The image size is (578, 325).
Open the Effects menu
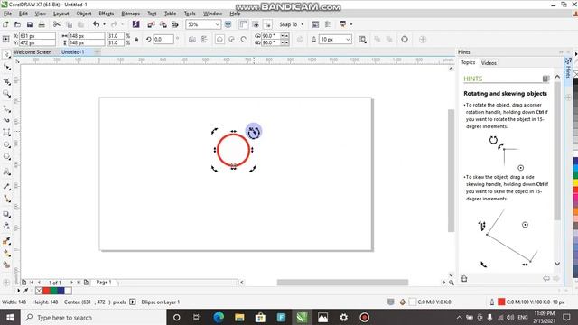coord(107,14)
